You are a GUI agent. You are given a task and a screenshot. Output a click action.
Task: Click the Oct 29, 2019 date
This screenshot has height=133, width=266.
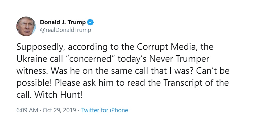59,110
